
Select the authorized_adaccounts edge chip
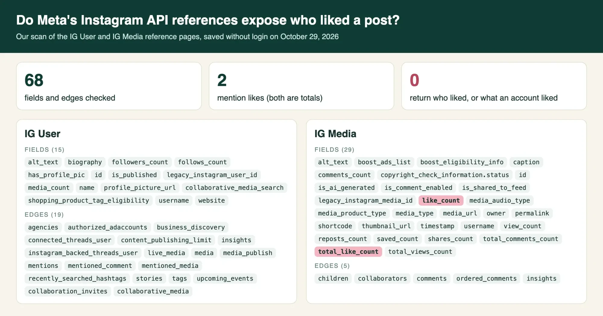[x=108, y=228]
